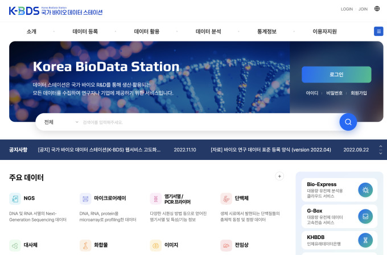Open the 이용자지원 menu

[324, 31]
